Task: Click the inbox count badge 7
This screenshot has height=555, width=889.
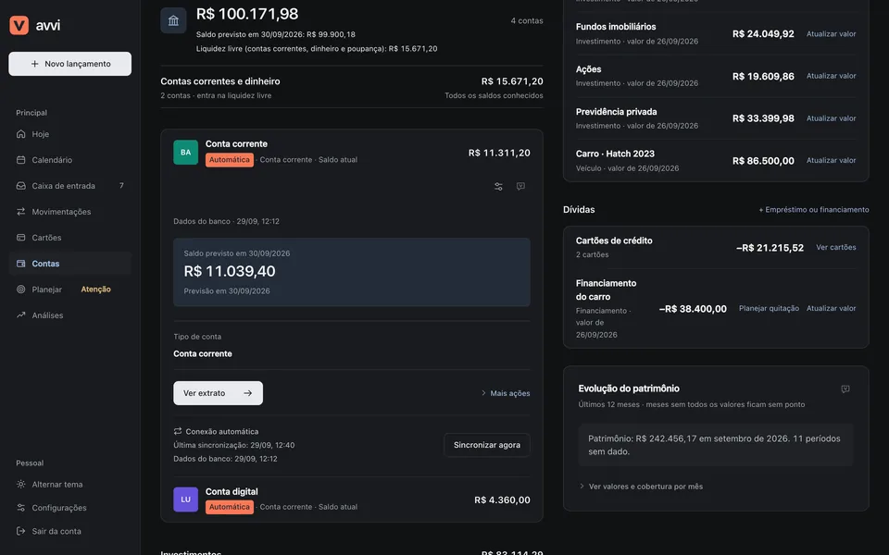Action: 121,186
